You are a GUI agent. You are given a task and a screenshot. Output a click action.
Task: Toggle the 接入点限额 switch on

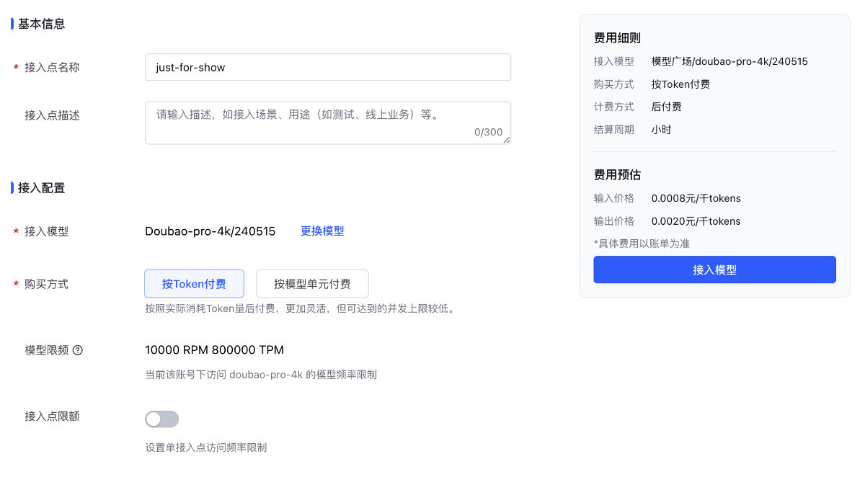tap(161, 419)
